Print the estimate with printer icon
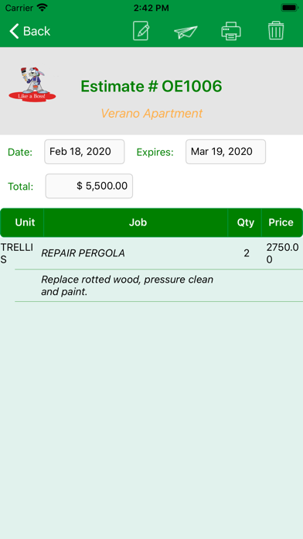This screenshot has width=303, height=539. tap(231, 31)
